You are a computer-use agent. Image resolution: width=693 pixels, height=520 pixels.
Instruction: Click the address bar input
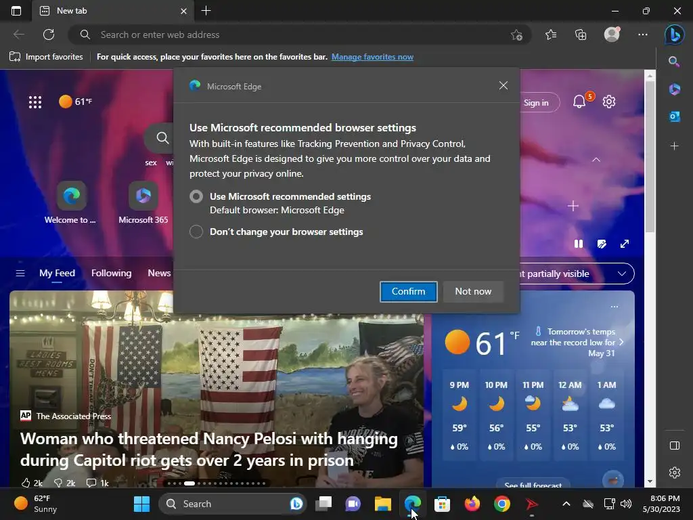pyautogui.click(x=300, y=35)
